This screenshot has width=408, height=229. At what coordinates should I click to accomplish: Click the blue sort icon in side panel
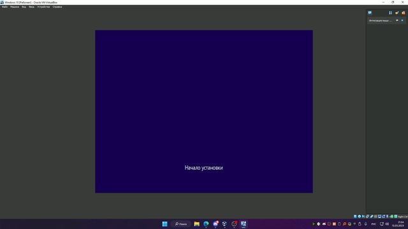390,13
